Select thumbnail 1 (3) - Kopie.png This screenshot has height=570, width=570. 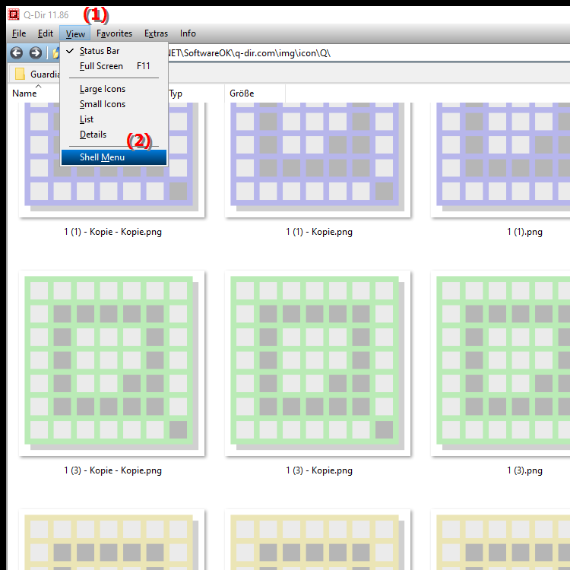(318, 363)
